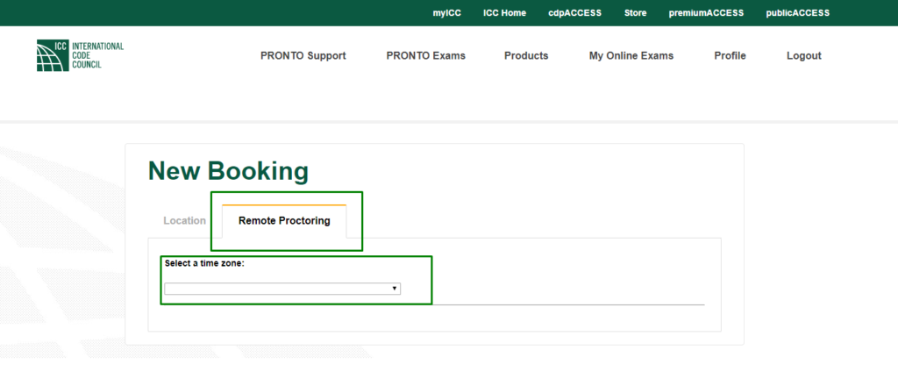Open the Profile page
Viewport: 898px width, 379px height.
[731, 56]
